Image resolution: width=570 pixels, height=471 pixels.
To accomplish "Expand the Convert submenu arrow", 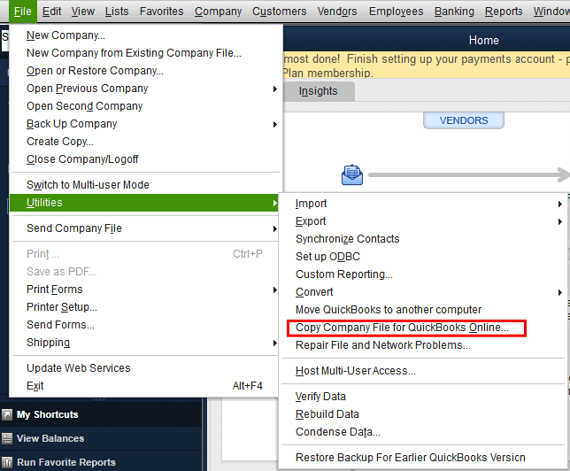I will click(x=560, y=292).
